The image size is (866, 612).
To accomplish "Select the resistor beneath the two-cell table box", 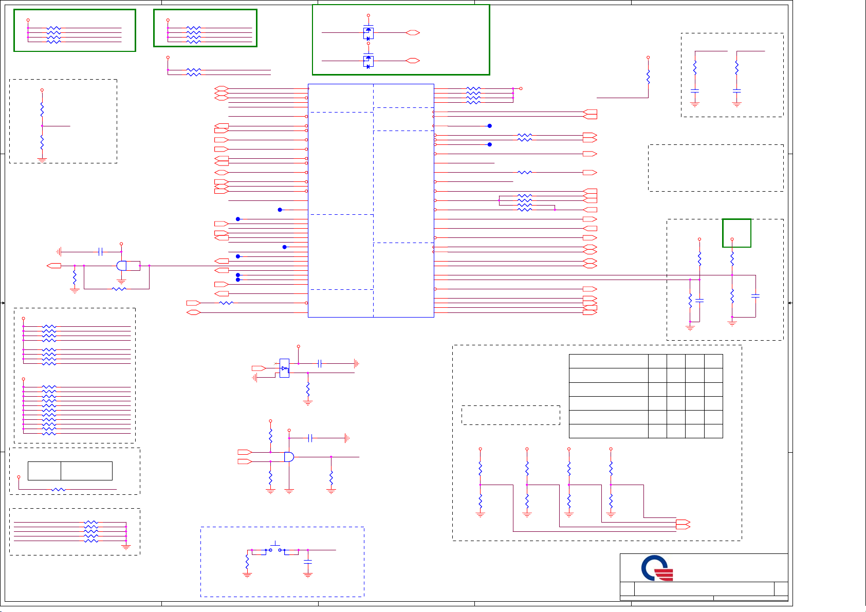I will pyautogui.click(x=59, y=489).
